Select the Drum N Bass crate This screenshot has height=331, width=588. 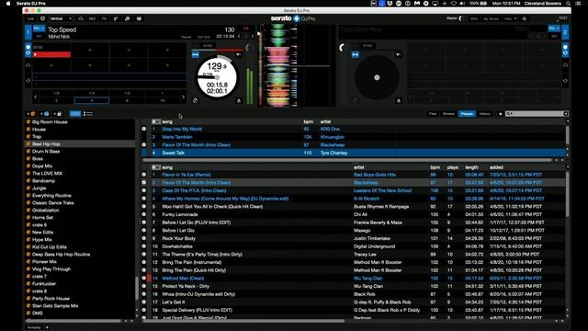click(46, 151)
